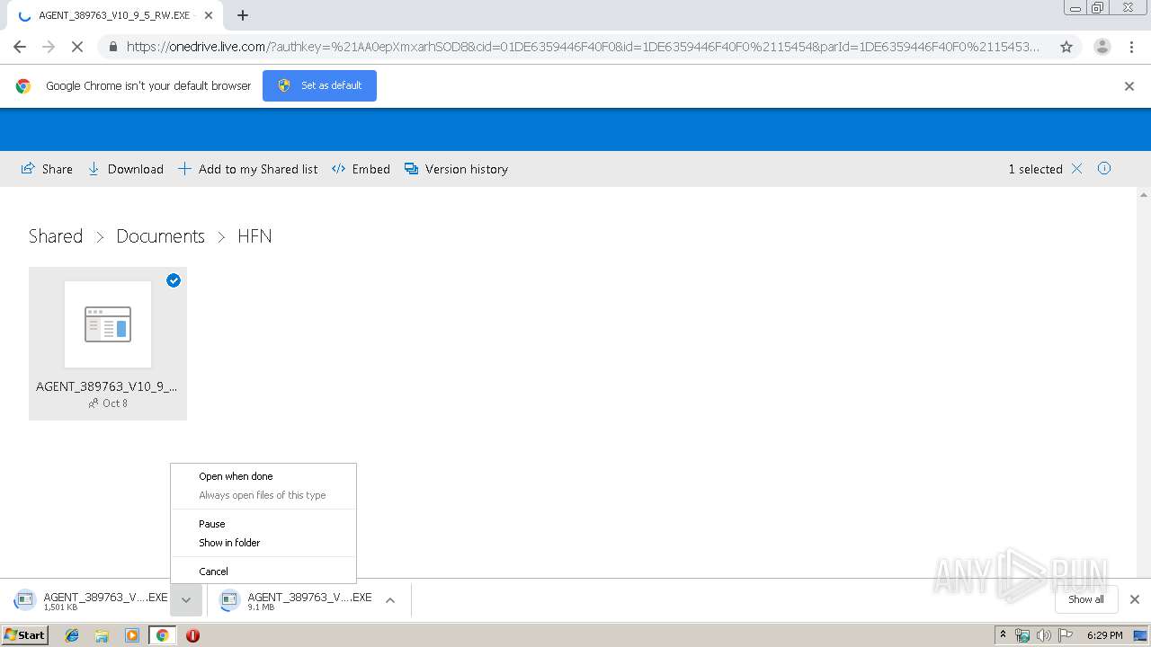Go to Documents breadcrumb
Image resolution: width=1151 pixels, height=647 pixels.
click(160, 236)
